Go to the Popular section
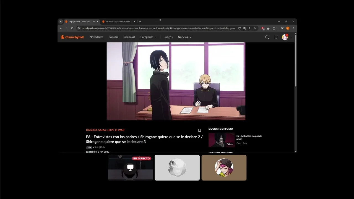This screenshot has height=199, width=354. 113,37
